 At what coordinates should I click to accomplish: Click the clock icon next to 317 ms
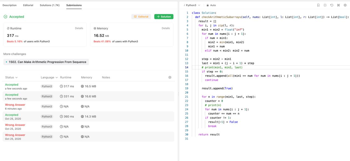[61, 86]
